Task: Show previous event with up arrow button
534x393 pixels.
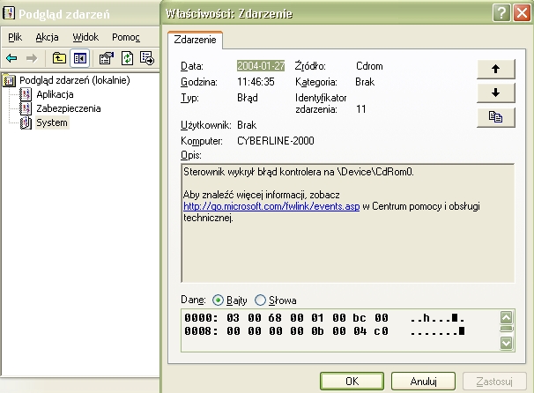Action: (496, 69)
